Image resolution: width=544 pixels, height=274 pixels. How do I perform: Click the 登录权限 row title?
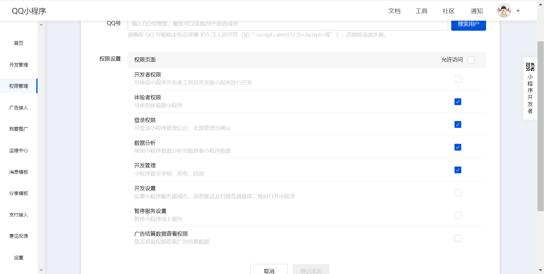[145, 120]
